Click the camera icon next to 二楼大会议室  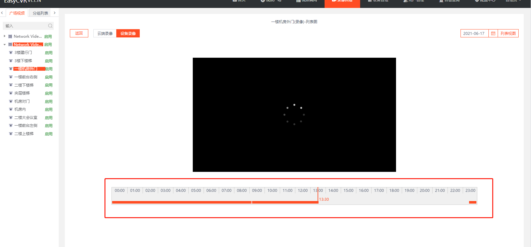(x=11, y=118)
